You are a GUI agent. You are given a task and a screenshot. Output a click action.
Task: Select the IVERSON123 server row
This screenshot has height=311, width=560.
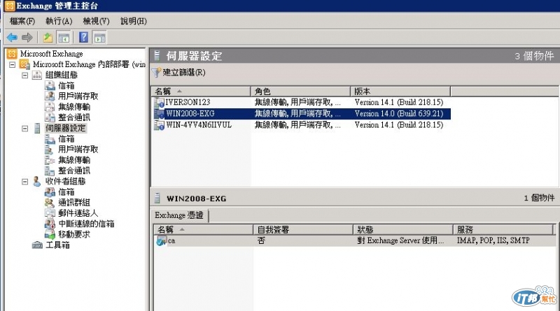pyautogui.click(x=302, y=102)
